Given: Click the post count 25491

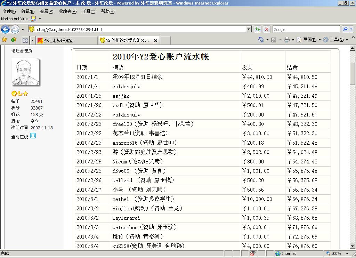Looking at the screenshot, I should tap(37, 101).
